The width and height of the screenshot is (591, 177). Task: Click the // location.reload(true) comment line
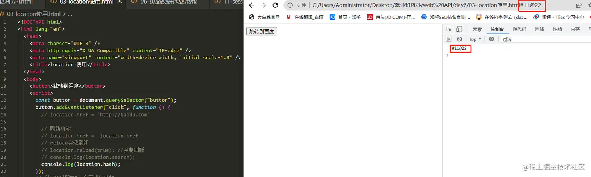pyautogui.click(x=92, y=150)
